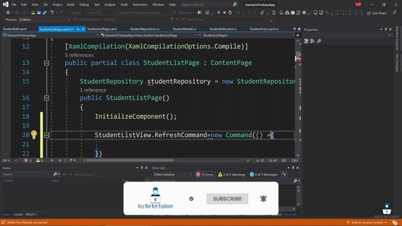The image size is (402, 226).
Task: Stop debugging with the red square
Action: coord(224,13)
